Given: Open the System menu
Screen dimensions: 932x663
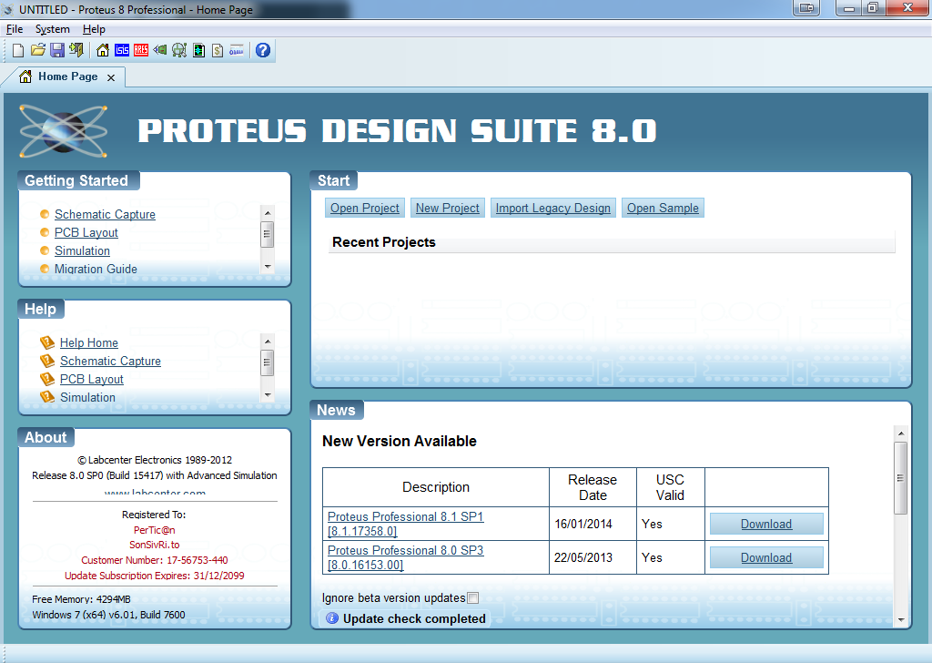Looking at the screenshot, I should pos(52,29).
